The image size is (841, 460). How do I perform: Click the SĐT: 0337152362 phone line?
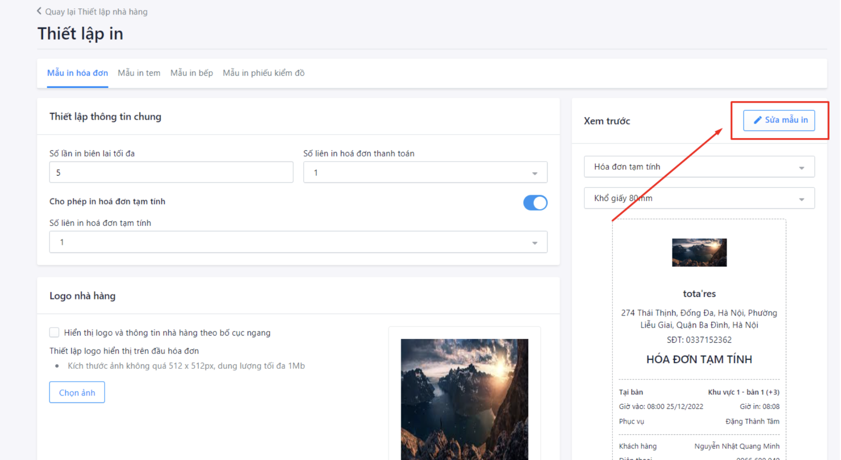[x=699, y=340]
